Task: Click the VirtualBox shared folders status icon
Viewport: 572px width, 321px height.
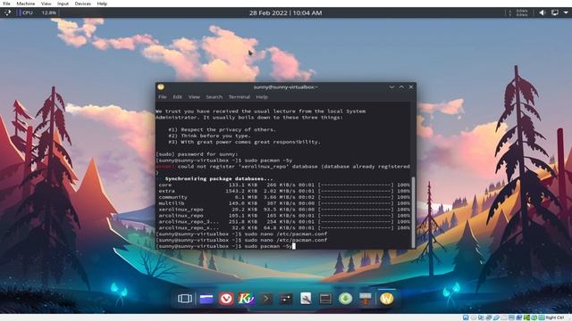Action: point(504,317)
